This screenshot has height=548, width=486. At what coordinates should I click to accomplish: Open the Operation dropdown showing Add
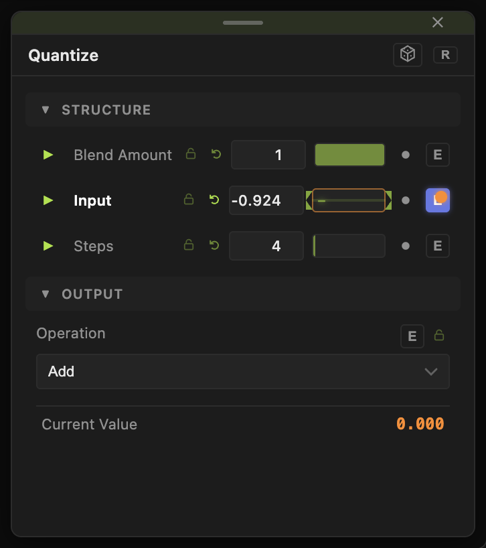tap(243, 372)
